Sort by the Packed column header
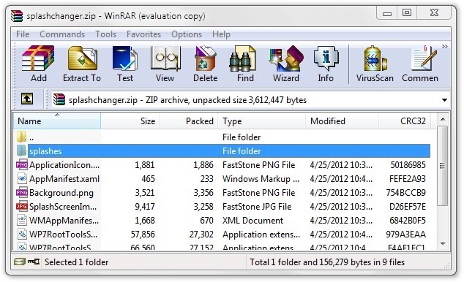The image size is (464, 282). click(x=189, y=121)
